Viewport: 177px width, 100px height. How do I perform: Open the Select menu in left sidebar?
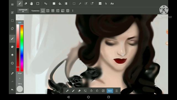point(12,21)
